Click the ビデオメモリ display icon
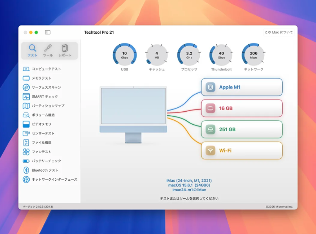Image resolution: width=316 pixels, height=234 pixels. [26, 124]
